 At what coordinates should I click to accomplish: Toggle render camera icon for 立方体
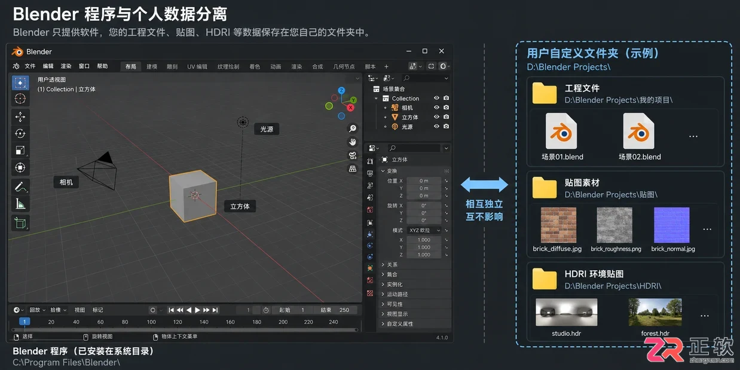[x=446, y=117]
